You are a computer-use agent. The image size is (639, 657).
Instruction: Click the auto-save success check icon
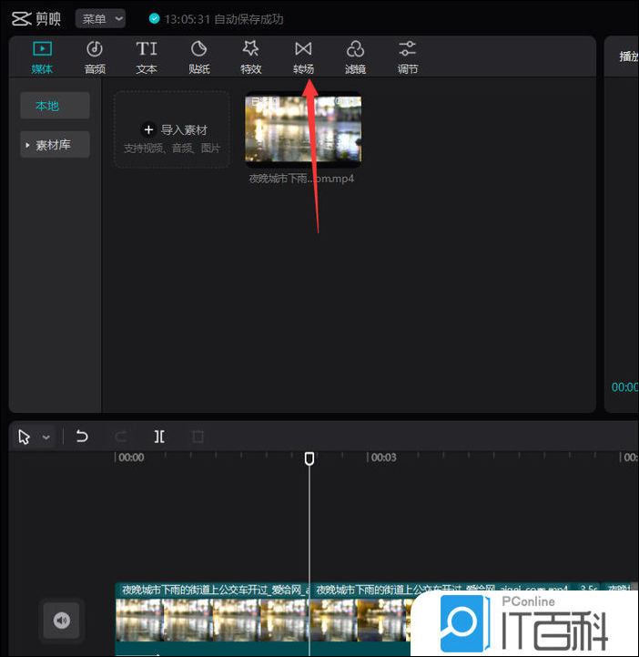click(x=154, y=19)
